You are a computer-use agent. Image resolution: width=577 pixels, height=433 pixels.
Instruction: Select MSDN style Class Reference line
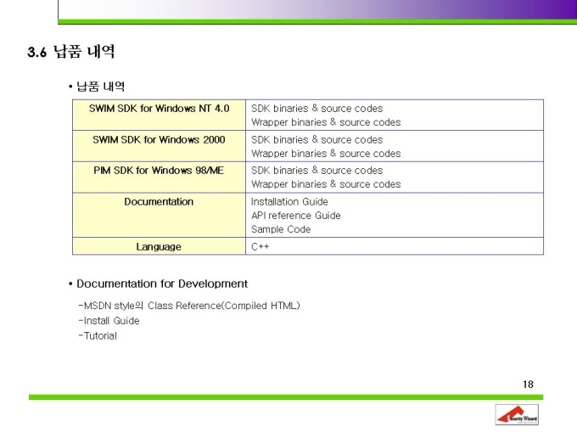coord(189,306)
